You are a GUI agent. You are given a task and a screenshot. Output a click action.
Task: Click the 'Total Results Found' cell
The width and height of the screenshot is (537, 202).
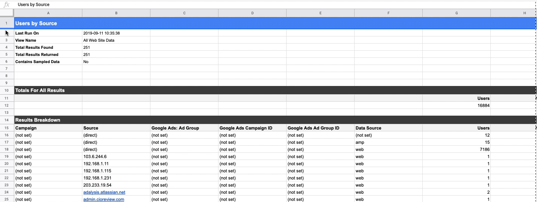(48, 47)
